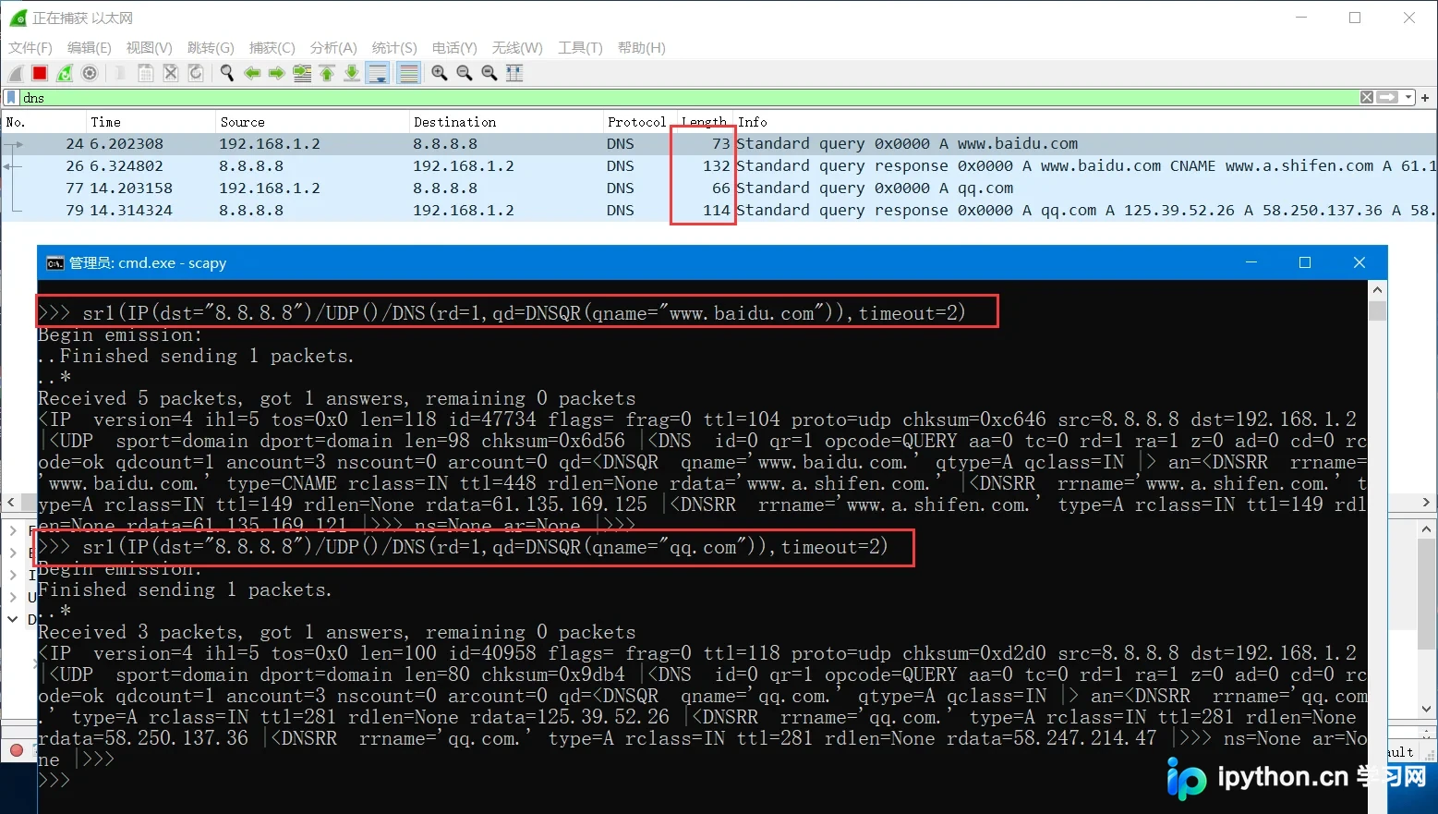Toggle auto-scroll during live capture

coord(378,73)
